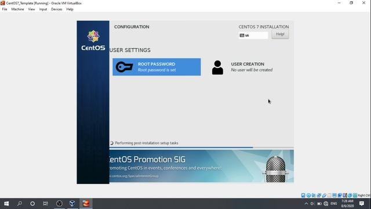Open the taskbar clock showing 7:28 AM
371x209 pixels.
pyautogui.click(x=347, y=204)
